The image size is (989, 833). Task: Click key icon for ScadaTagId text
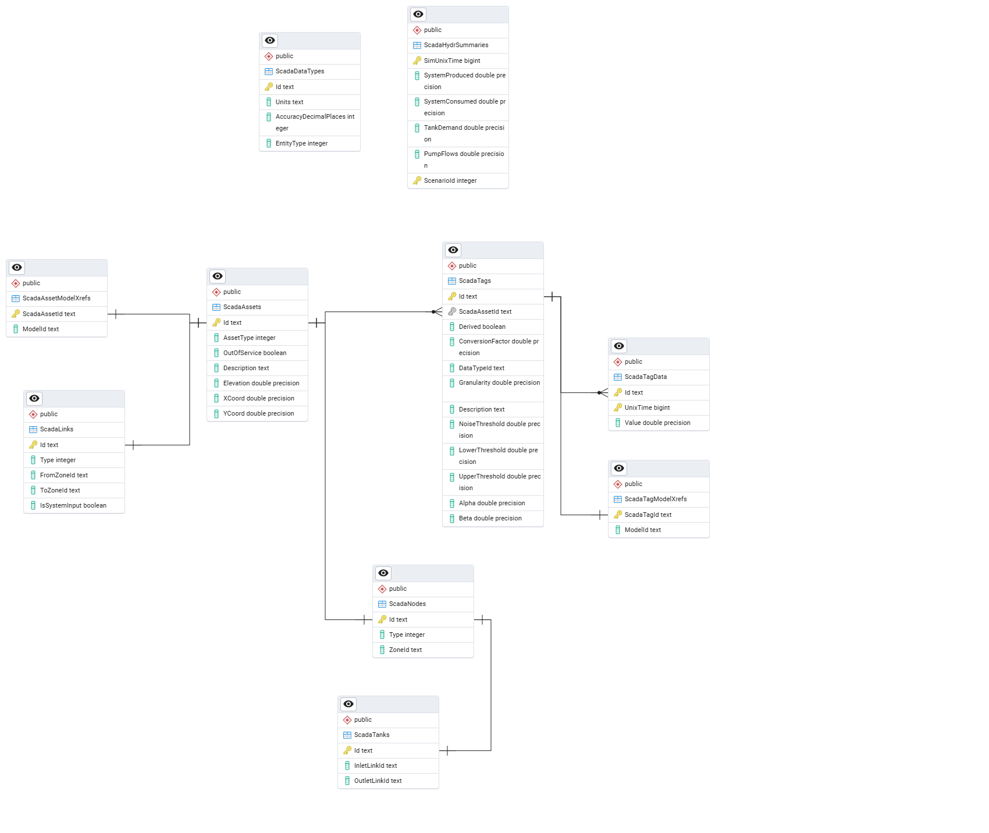click(618, 515)
